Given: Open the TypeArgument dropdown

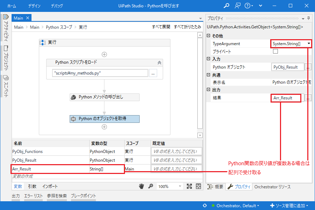Looking at the screenshot, I should [309, 44].
